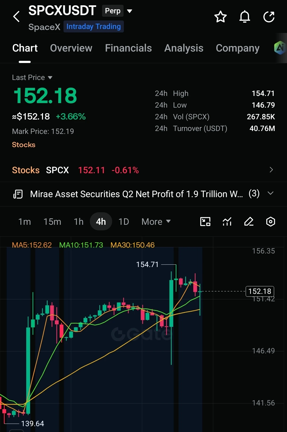Expand the Last Price dropdown
This screenshot has height=432, width=287.
pos(32,78)
